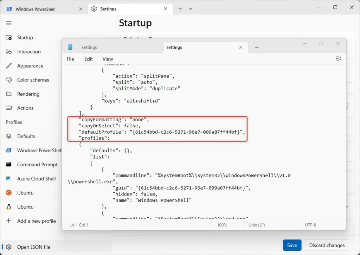The height and width of the screenshot is (255, 360).
Task: Click the gear icon beside Open JSON file
Action: click(x=9, y=247)
